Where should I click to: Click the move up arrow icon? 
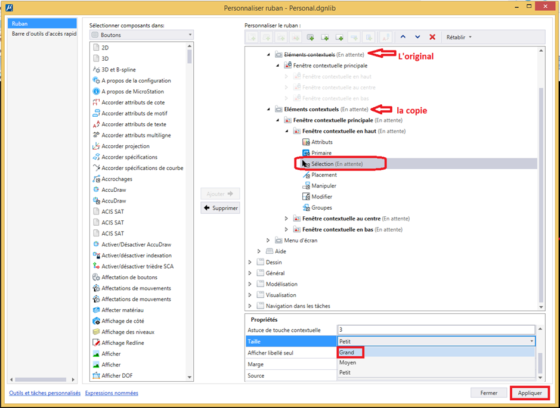pos(403,36)
